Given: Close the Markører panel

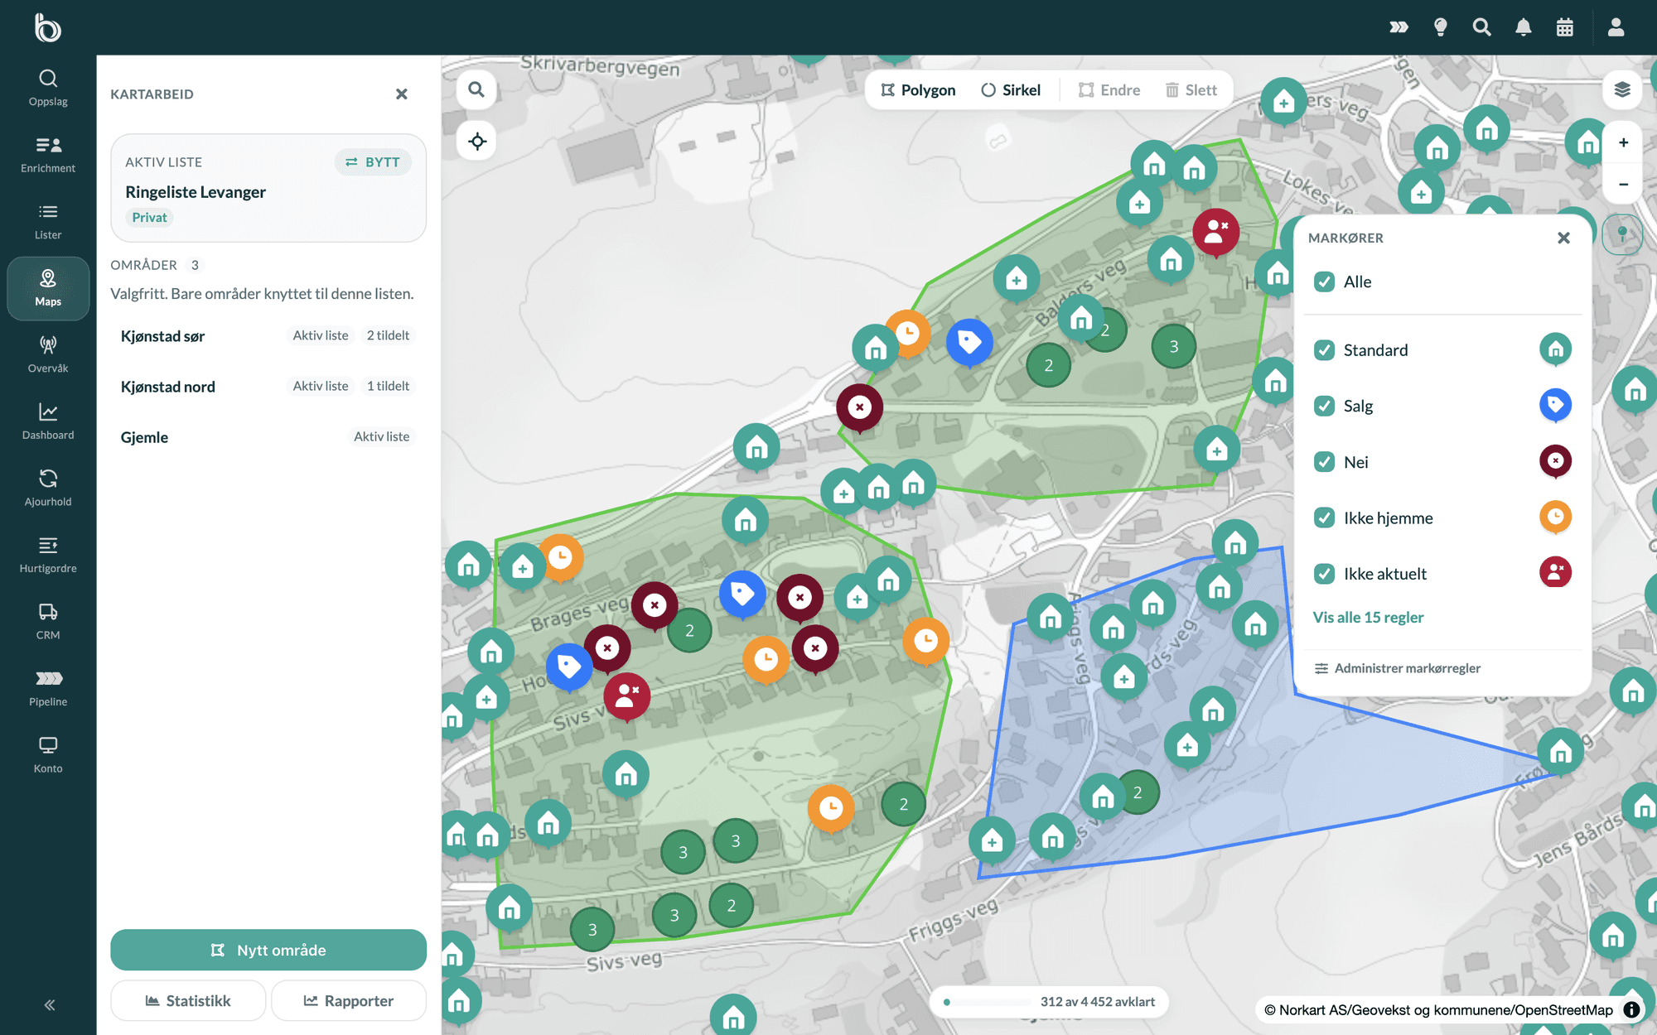Looking at the screenshot, I should [x=1563, y=238].
